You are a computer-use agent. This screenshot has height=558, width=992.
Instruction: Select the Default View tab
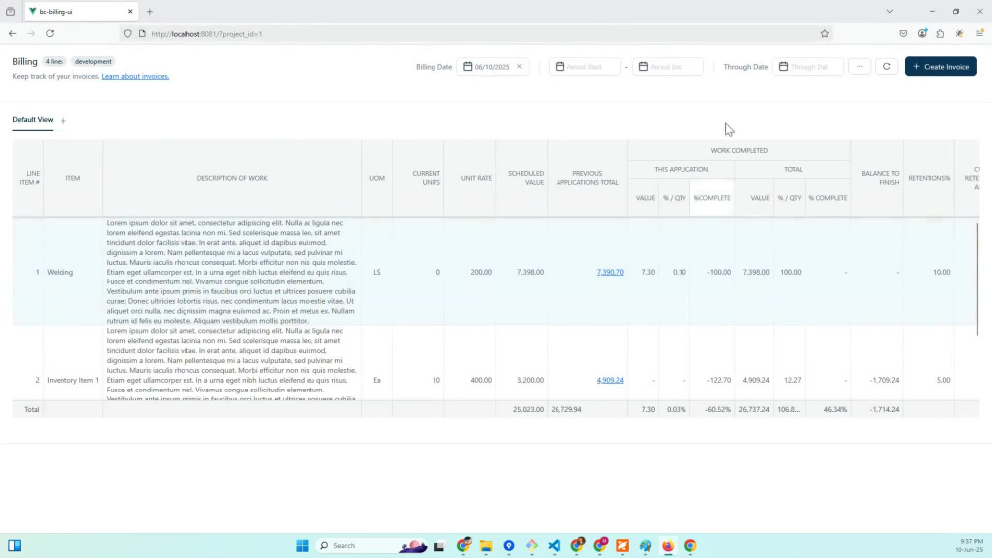coord(33,120)
